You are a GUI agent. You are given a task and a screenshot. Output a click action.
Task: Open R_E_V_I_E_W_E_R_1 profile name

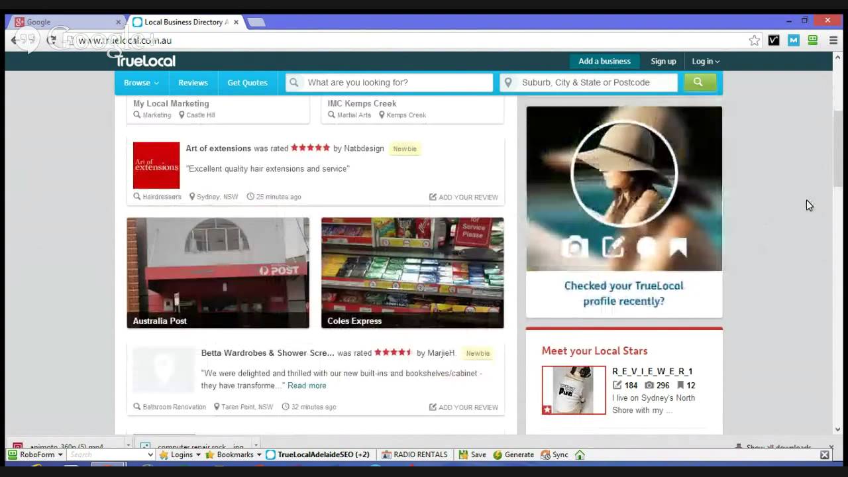click(652, 372)
